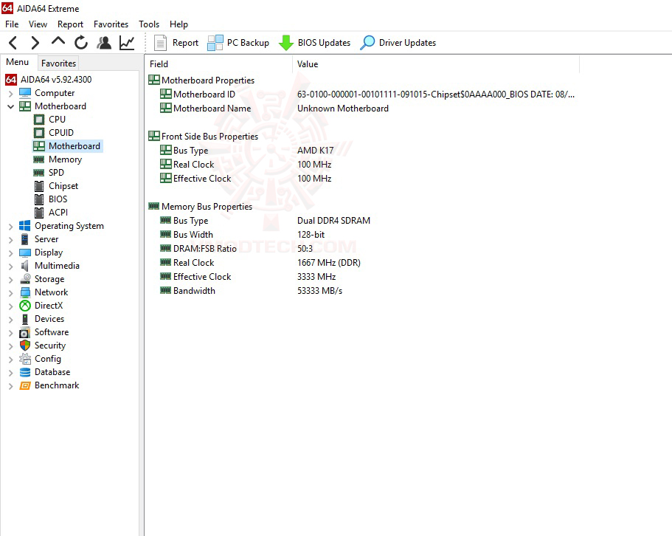Viewport: 672px width, 536px height.
Task: Open the Report menu
Action: tap(70, 24)
